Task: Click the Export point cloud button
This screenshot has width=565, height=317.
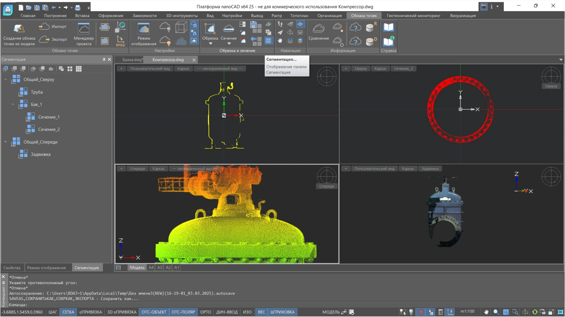Action: point(53,39)
